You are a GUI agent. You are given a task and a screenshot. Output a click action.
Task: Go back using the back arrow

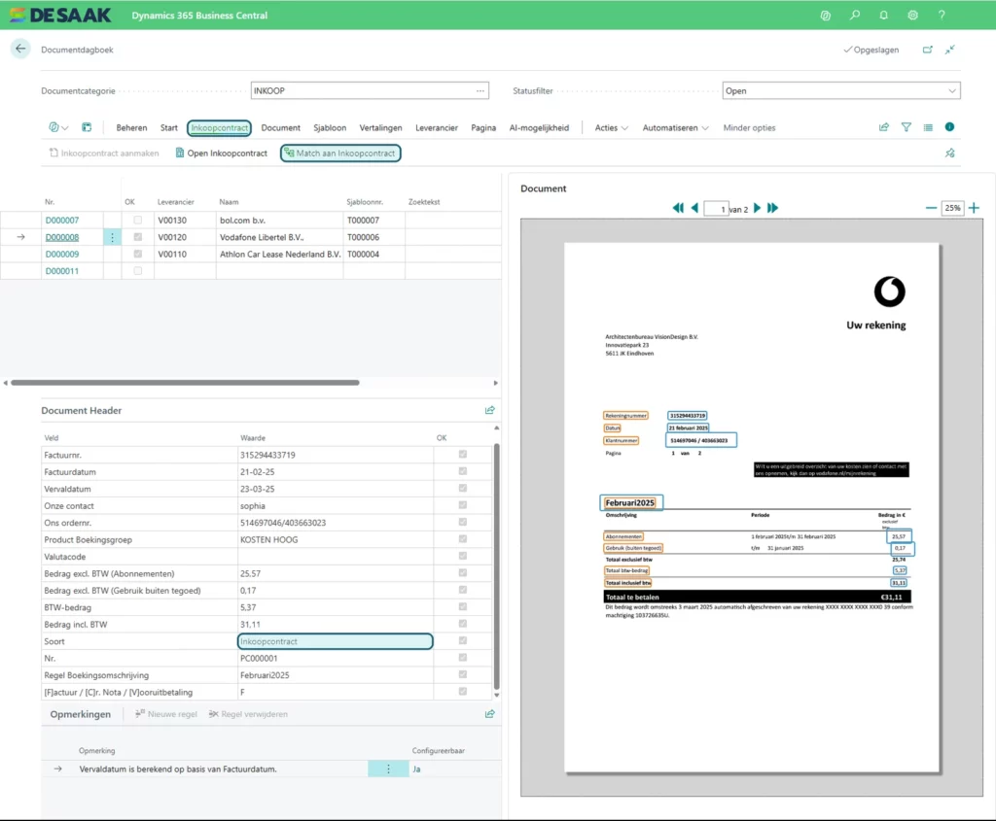pos(20,49)
